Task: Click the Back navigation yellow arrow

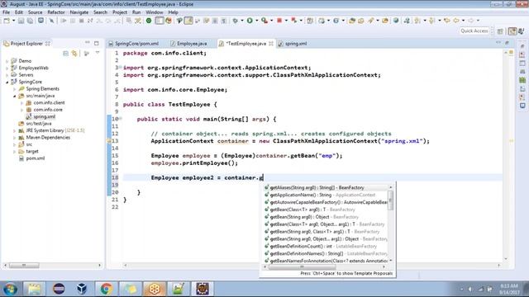Action: pyautogui.click(x=456, y=21)
